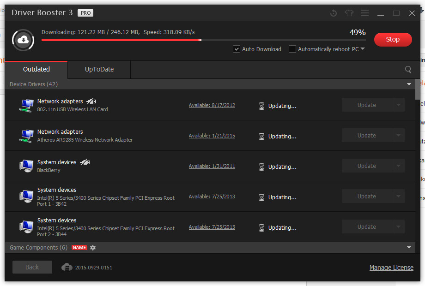This screenshot has height=286, width=425.
Task: Click hourglass icon in Port 2 - 3B44 row
Action: point(261,228)
